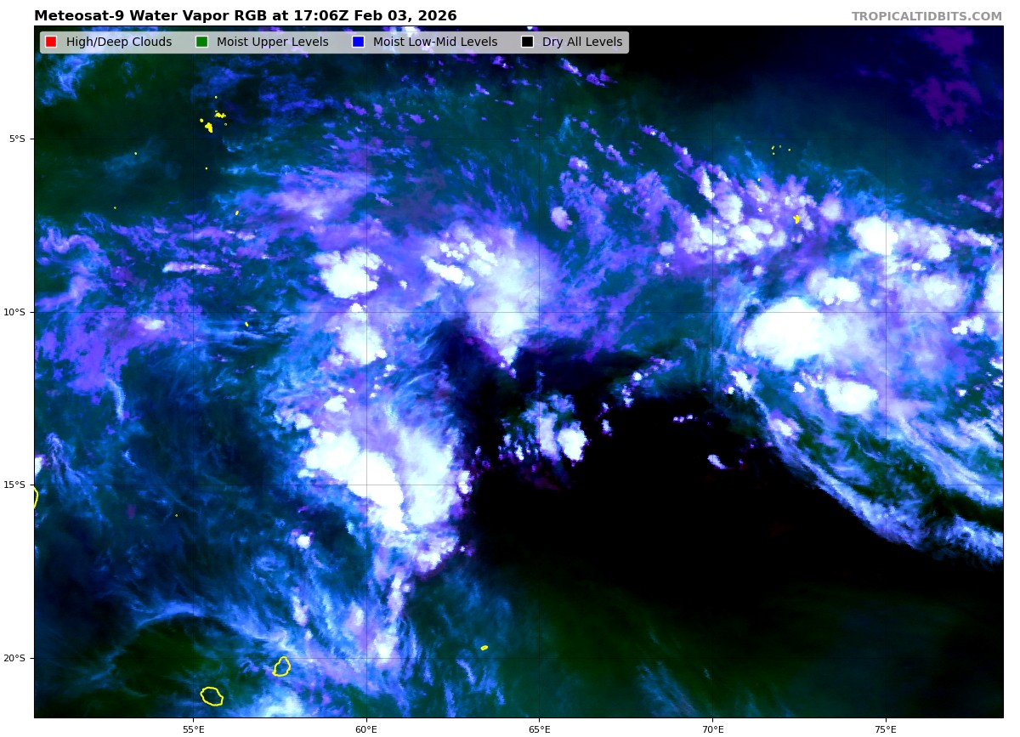
Task: Click the Meteosat-9 Water Vapor RGB title
Action: tap(245, 16)
